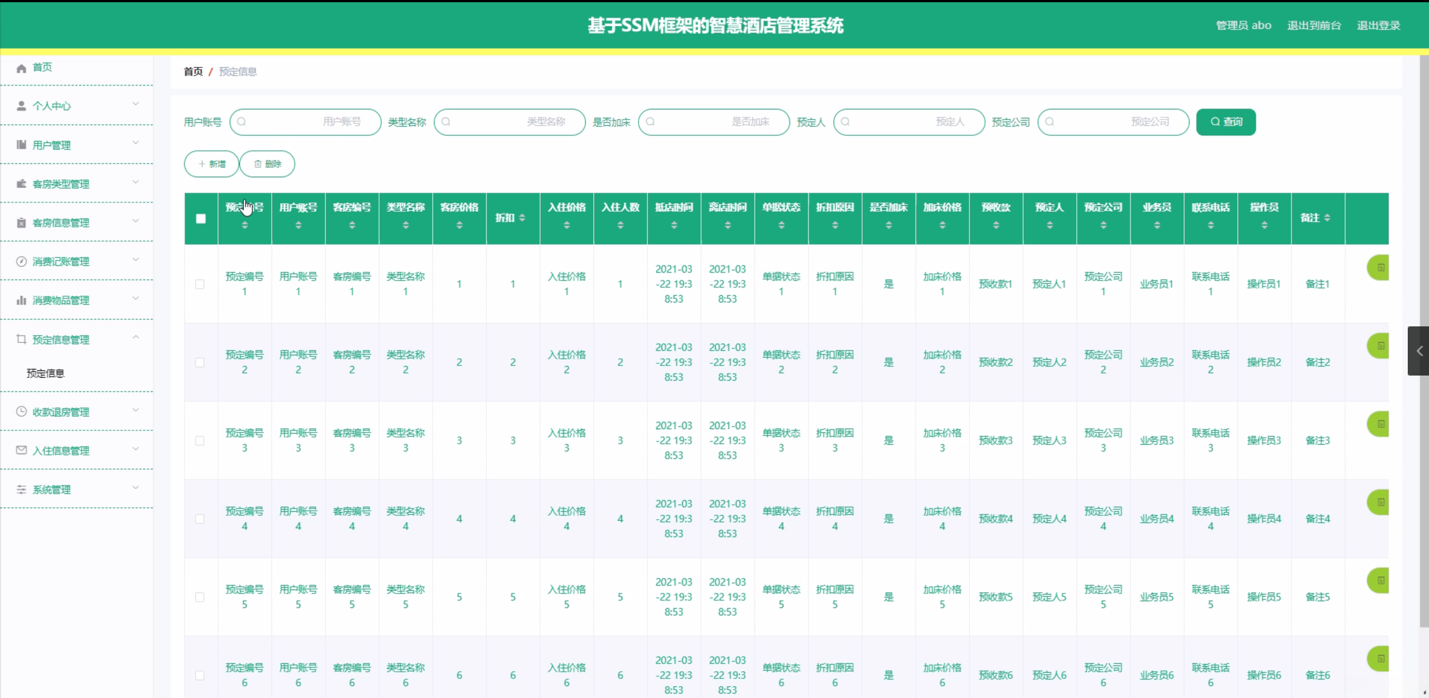Viewport: 1429px width, 698px height.
Task: Click green detail icon on first row
Action: coord(1380,268)
